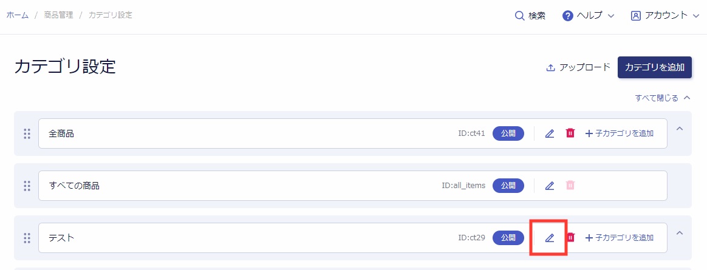Screen dimensions: 707x270
Task: Click drag handle beside すべての商品
Action: (27, 185)
